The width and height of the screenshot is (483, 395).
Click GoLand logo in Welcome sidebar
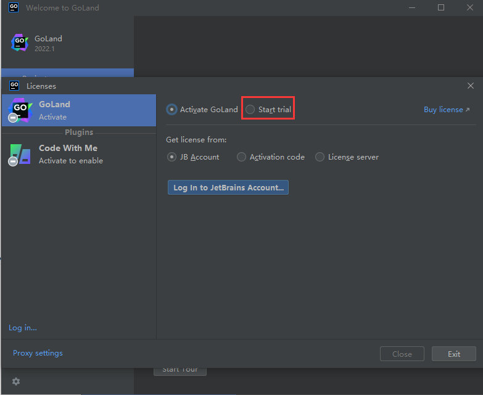[20, 43]
